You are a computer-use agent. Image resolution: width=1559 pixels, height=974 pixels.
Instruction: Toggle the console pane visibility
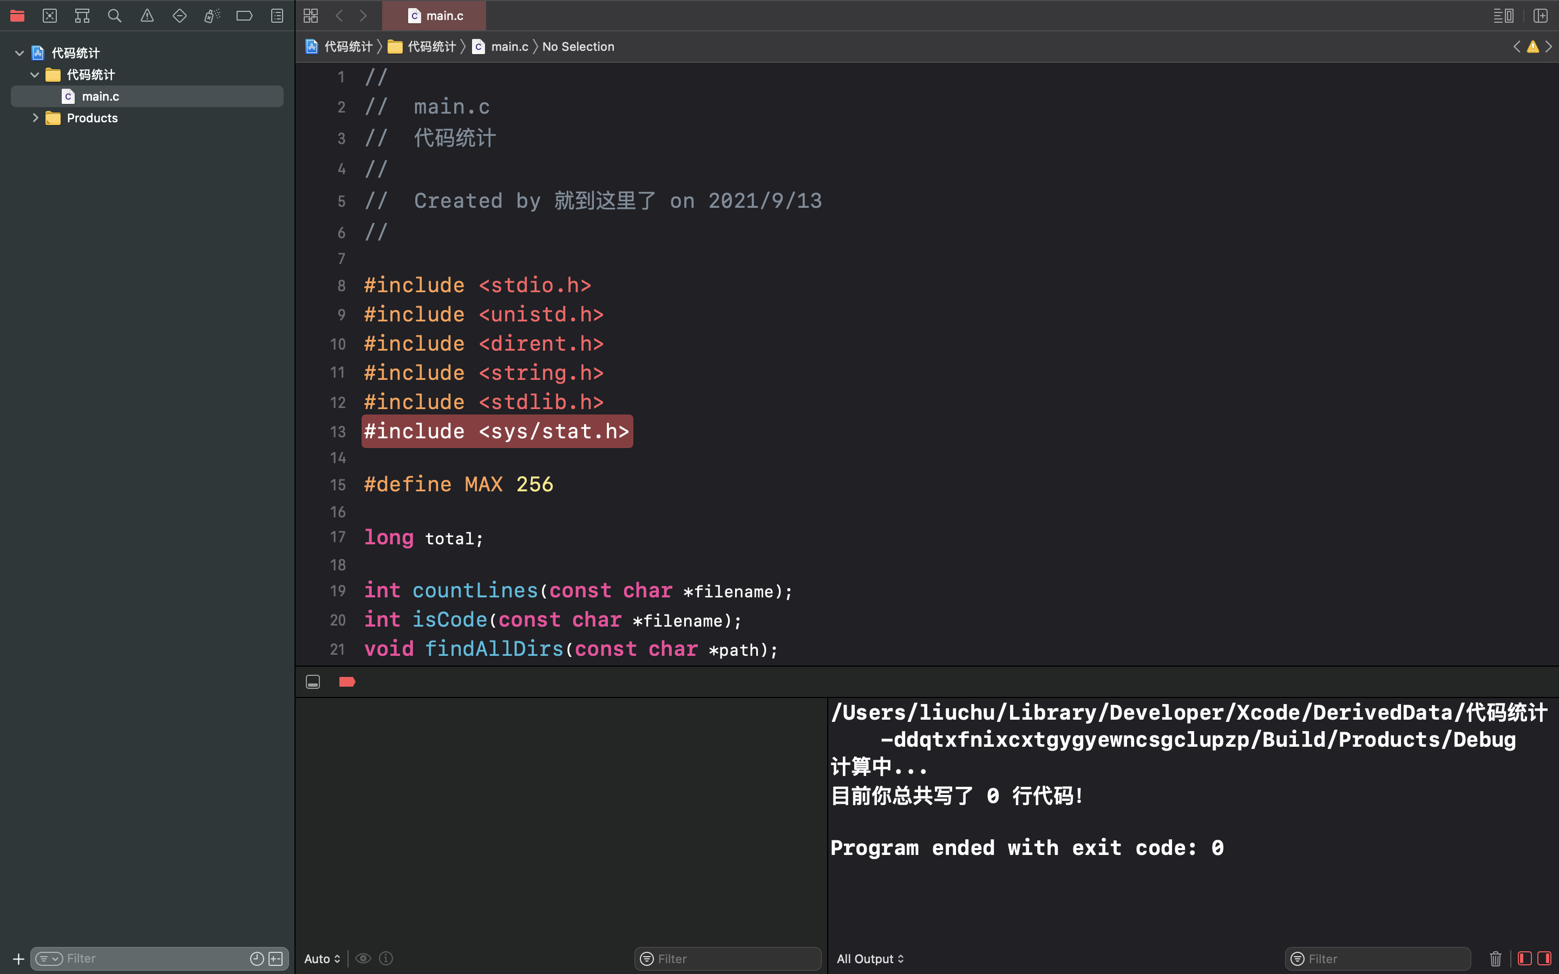pos(1544,958)
